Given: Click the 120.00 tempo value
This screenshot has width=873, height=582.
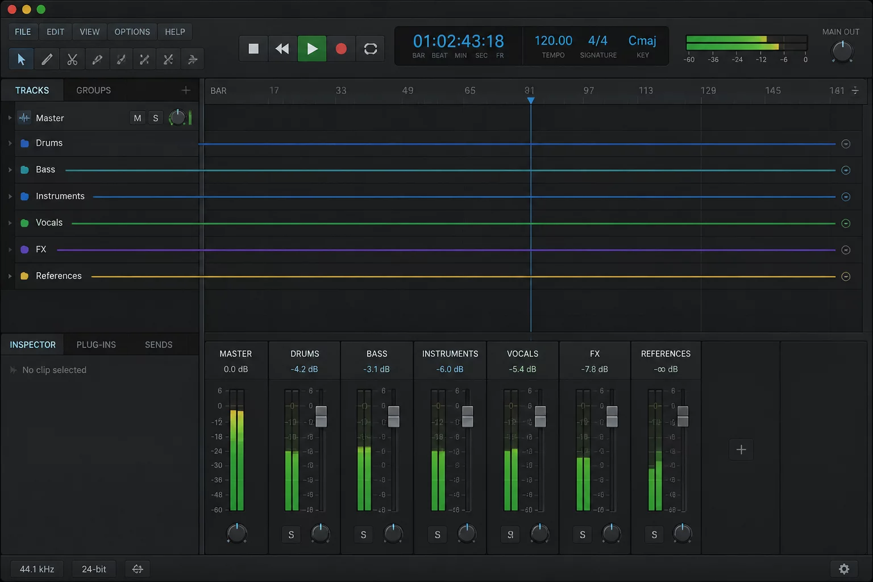Looking at the screenshot, I should tap(553, 41).
